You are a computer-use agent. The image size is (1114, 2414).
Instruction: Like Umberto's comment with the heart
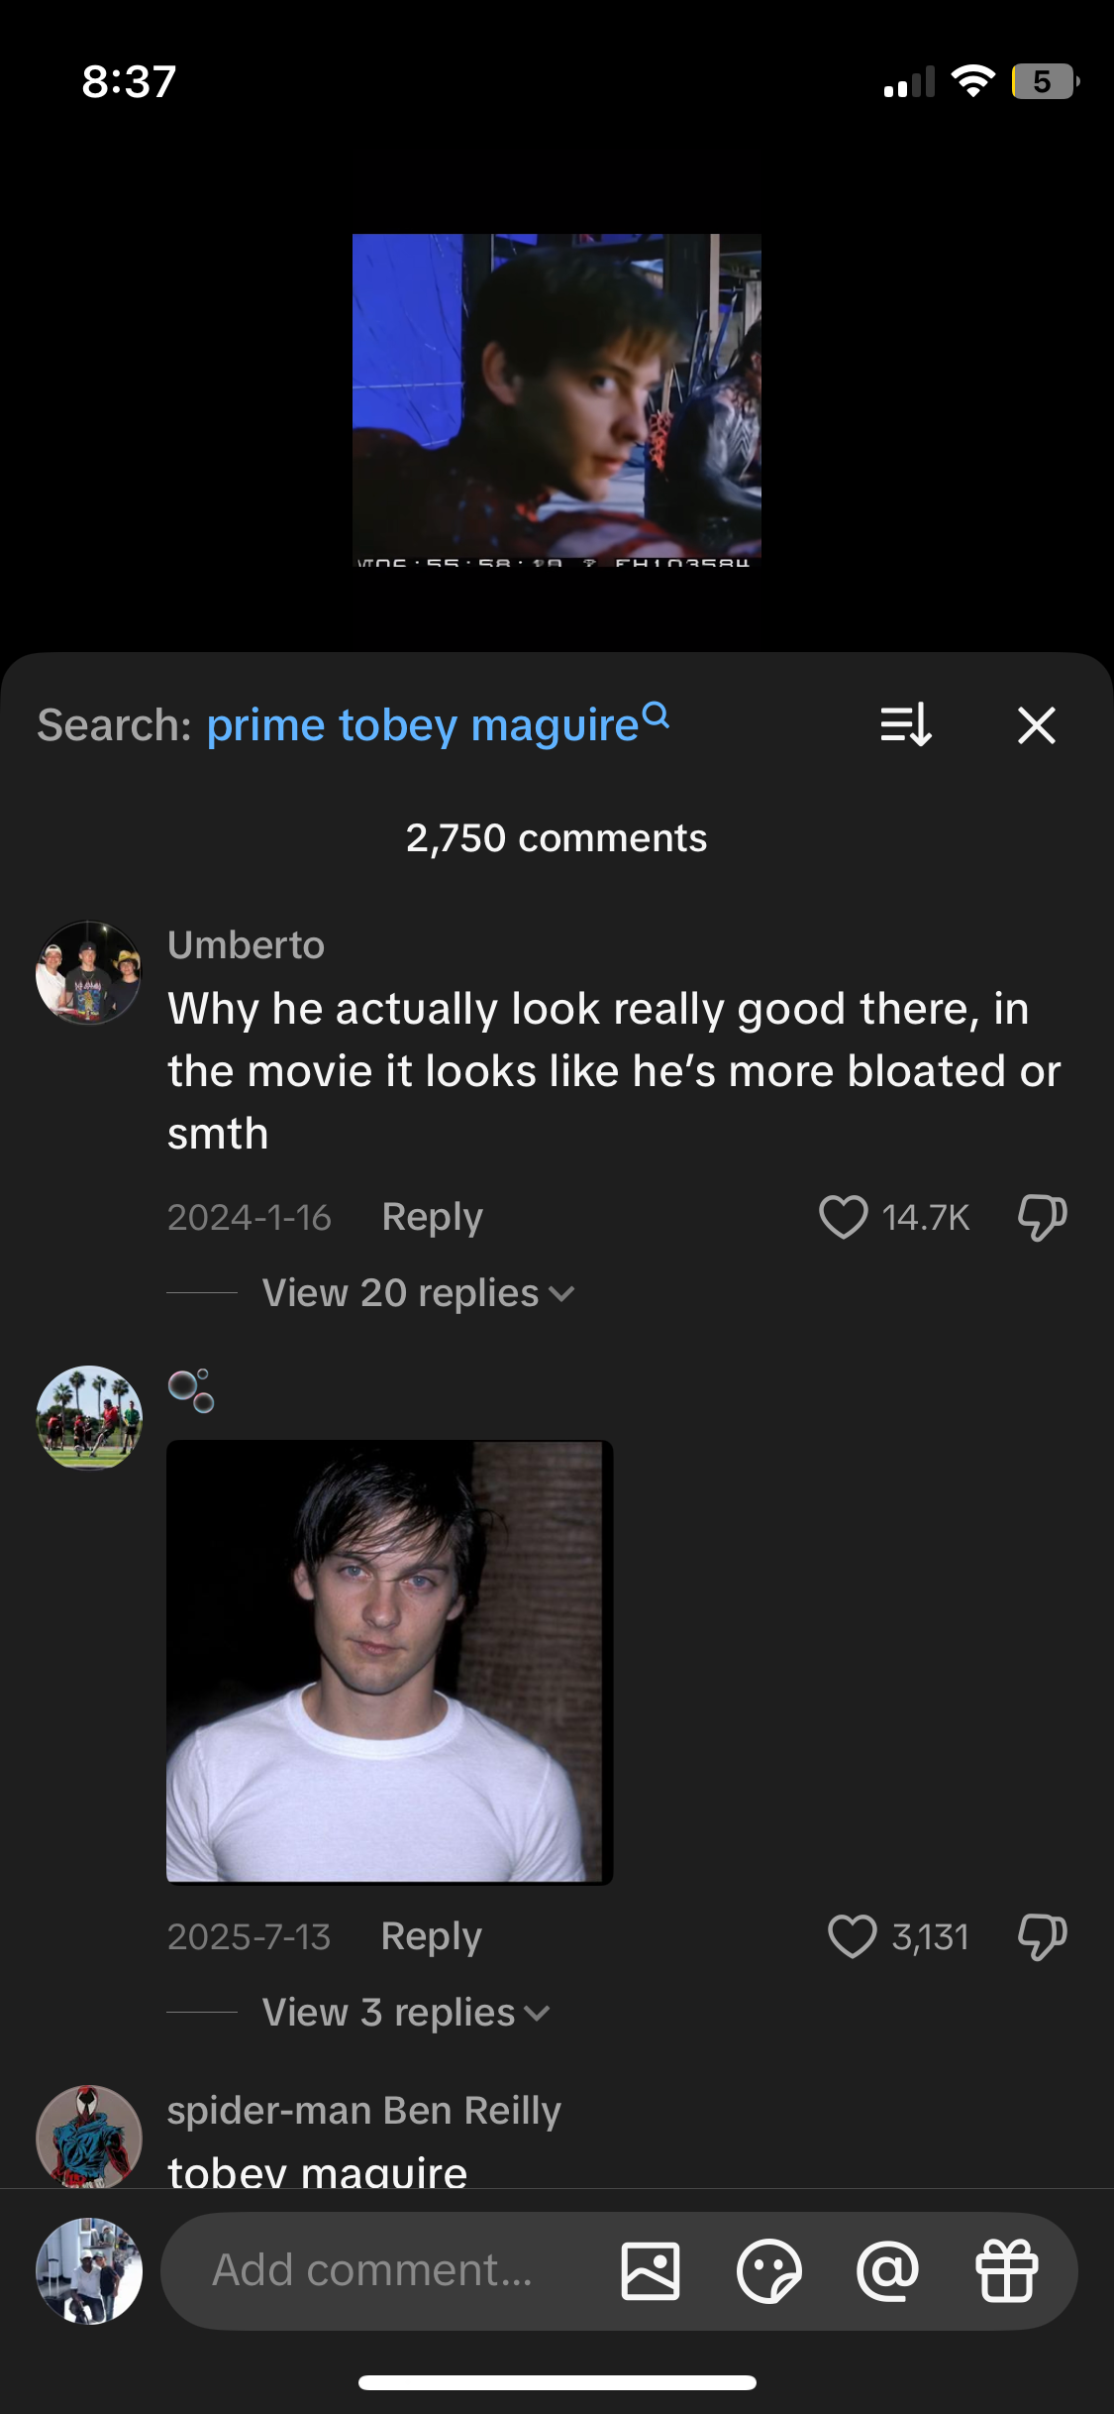pyautogui.click(x=844, y=1217)
